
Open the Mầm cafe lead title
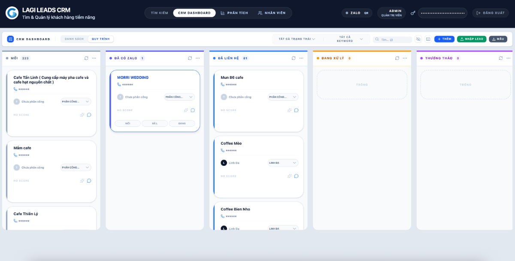click(x=22, y=148)
